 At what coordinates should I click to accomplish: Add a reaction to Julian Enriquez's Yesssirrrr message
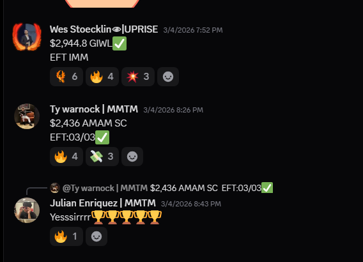[x=97, y=236]
